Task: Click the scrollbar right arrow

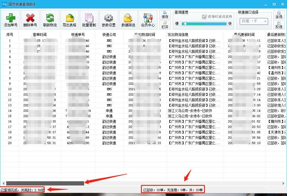Action: (283, 183)
